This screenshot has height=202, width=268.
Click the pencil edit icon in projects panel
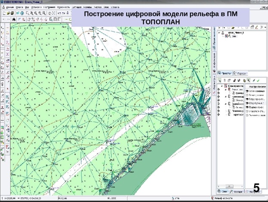(256, 27)
